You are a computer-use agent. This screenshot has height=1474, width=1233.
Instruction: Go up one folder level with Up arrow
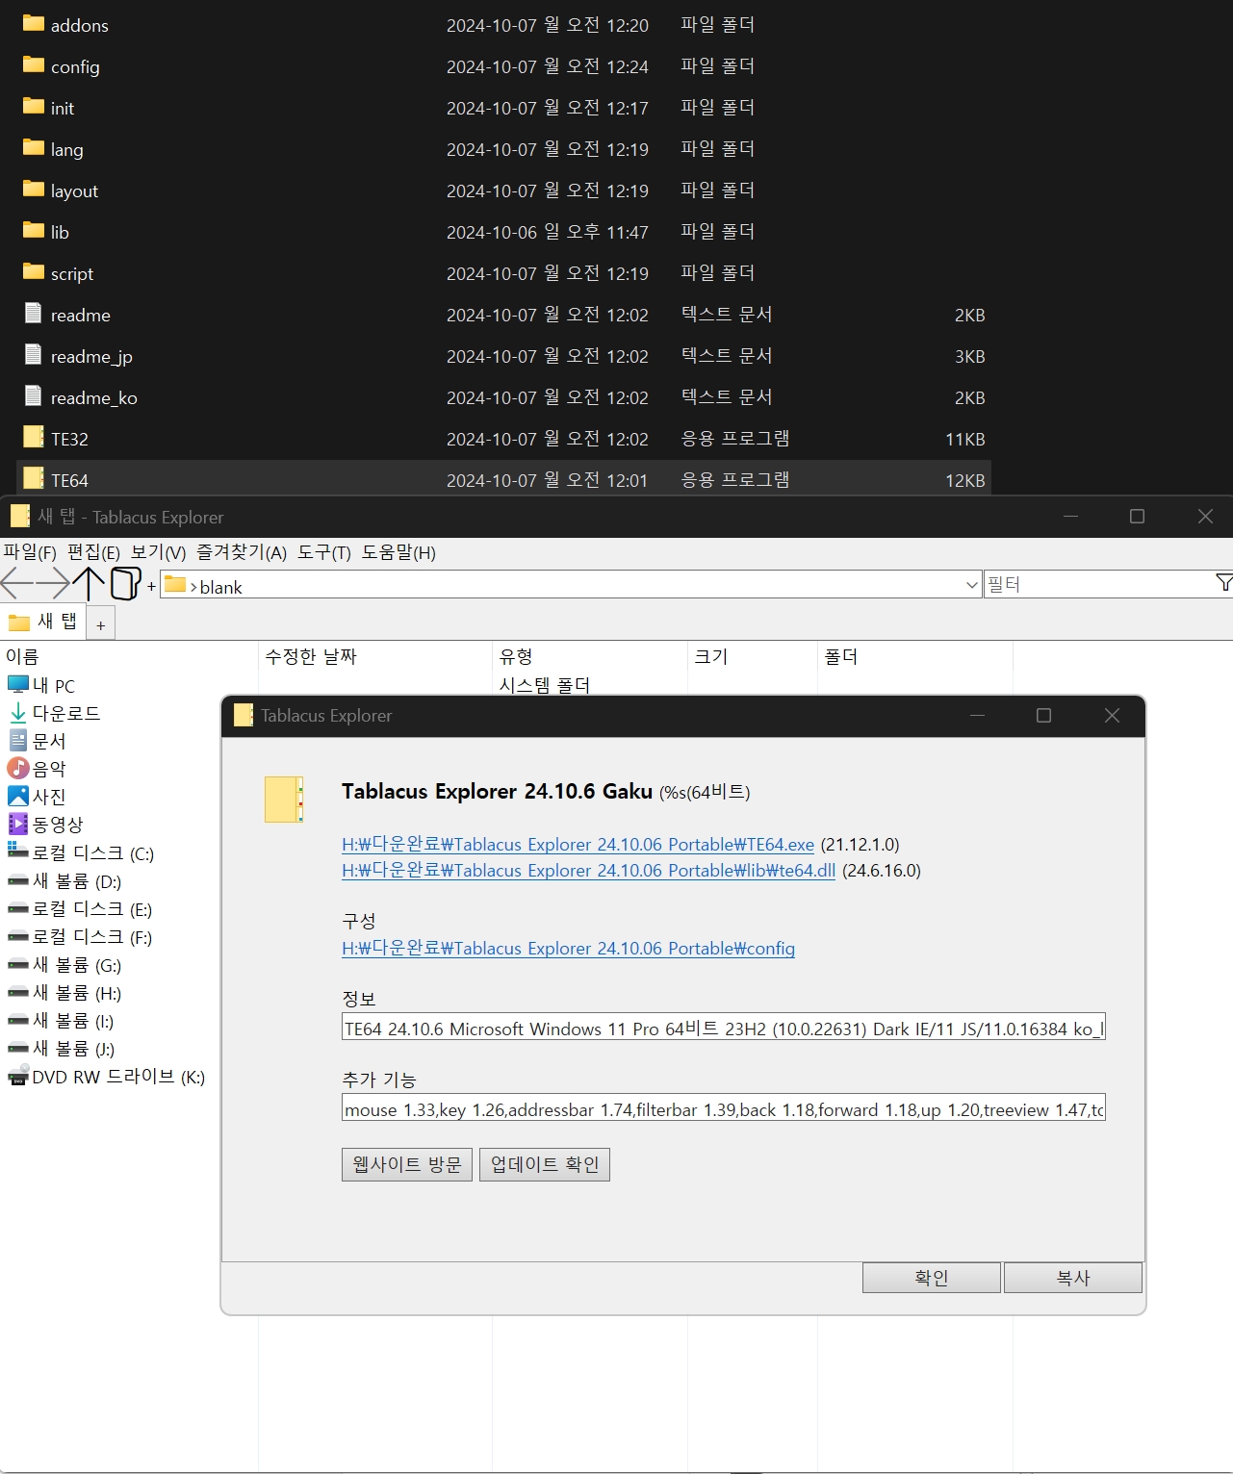(89, 583)
